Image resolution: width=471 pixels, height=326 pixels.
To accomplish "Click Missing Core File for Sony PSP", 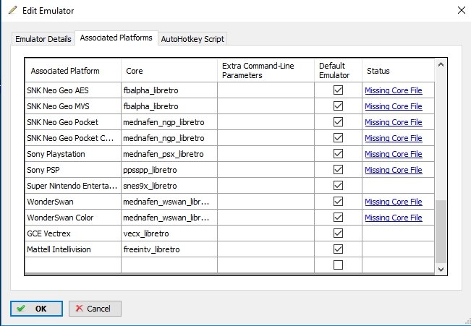I will click(x=394, y=170).
